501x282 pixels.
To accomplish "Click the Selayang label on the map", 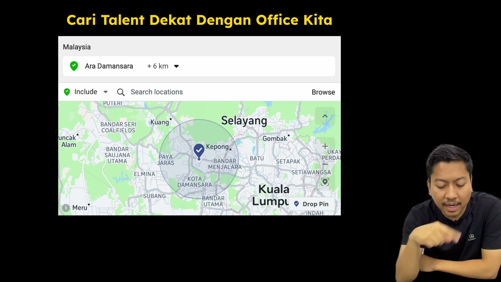I will tap(244, 121).
